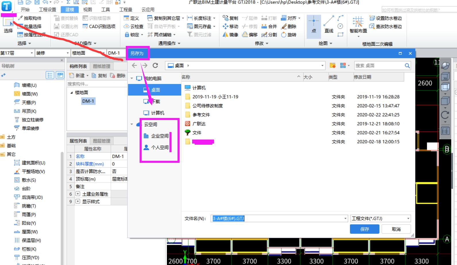Click refresh icon in save dialog

(155, 65)
